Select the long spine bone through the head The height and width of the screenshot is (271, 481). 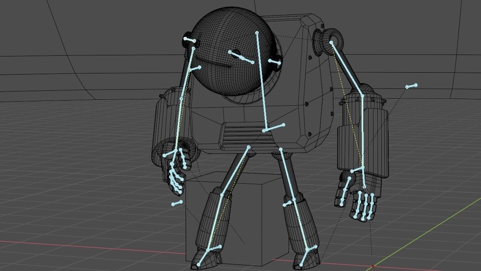coord(261,82)
